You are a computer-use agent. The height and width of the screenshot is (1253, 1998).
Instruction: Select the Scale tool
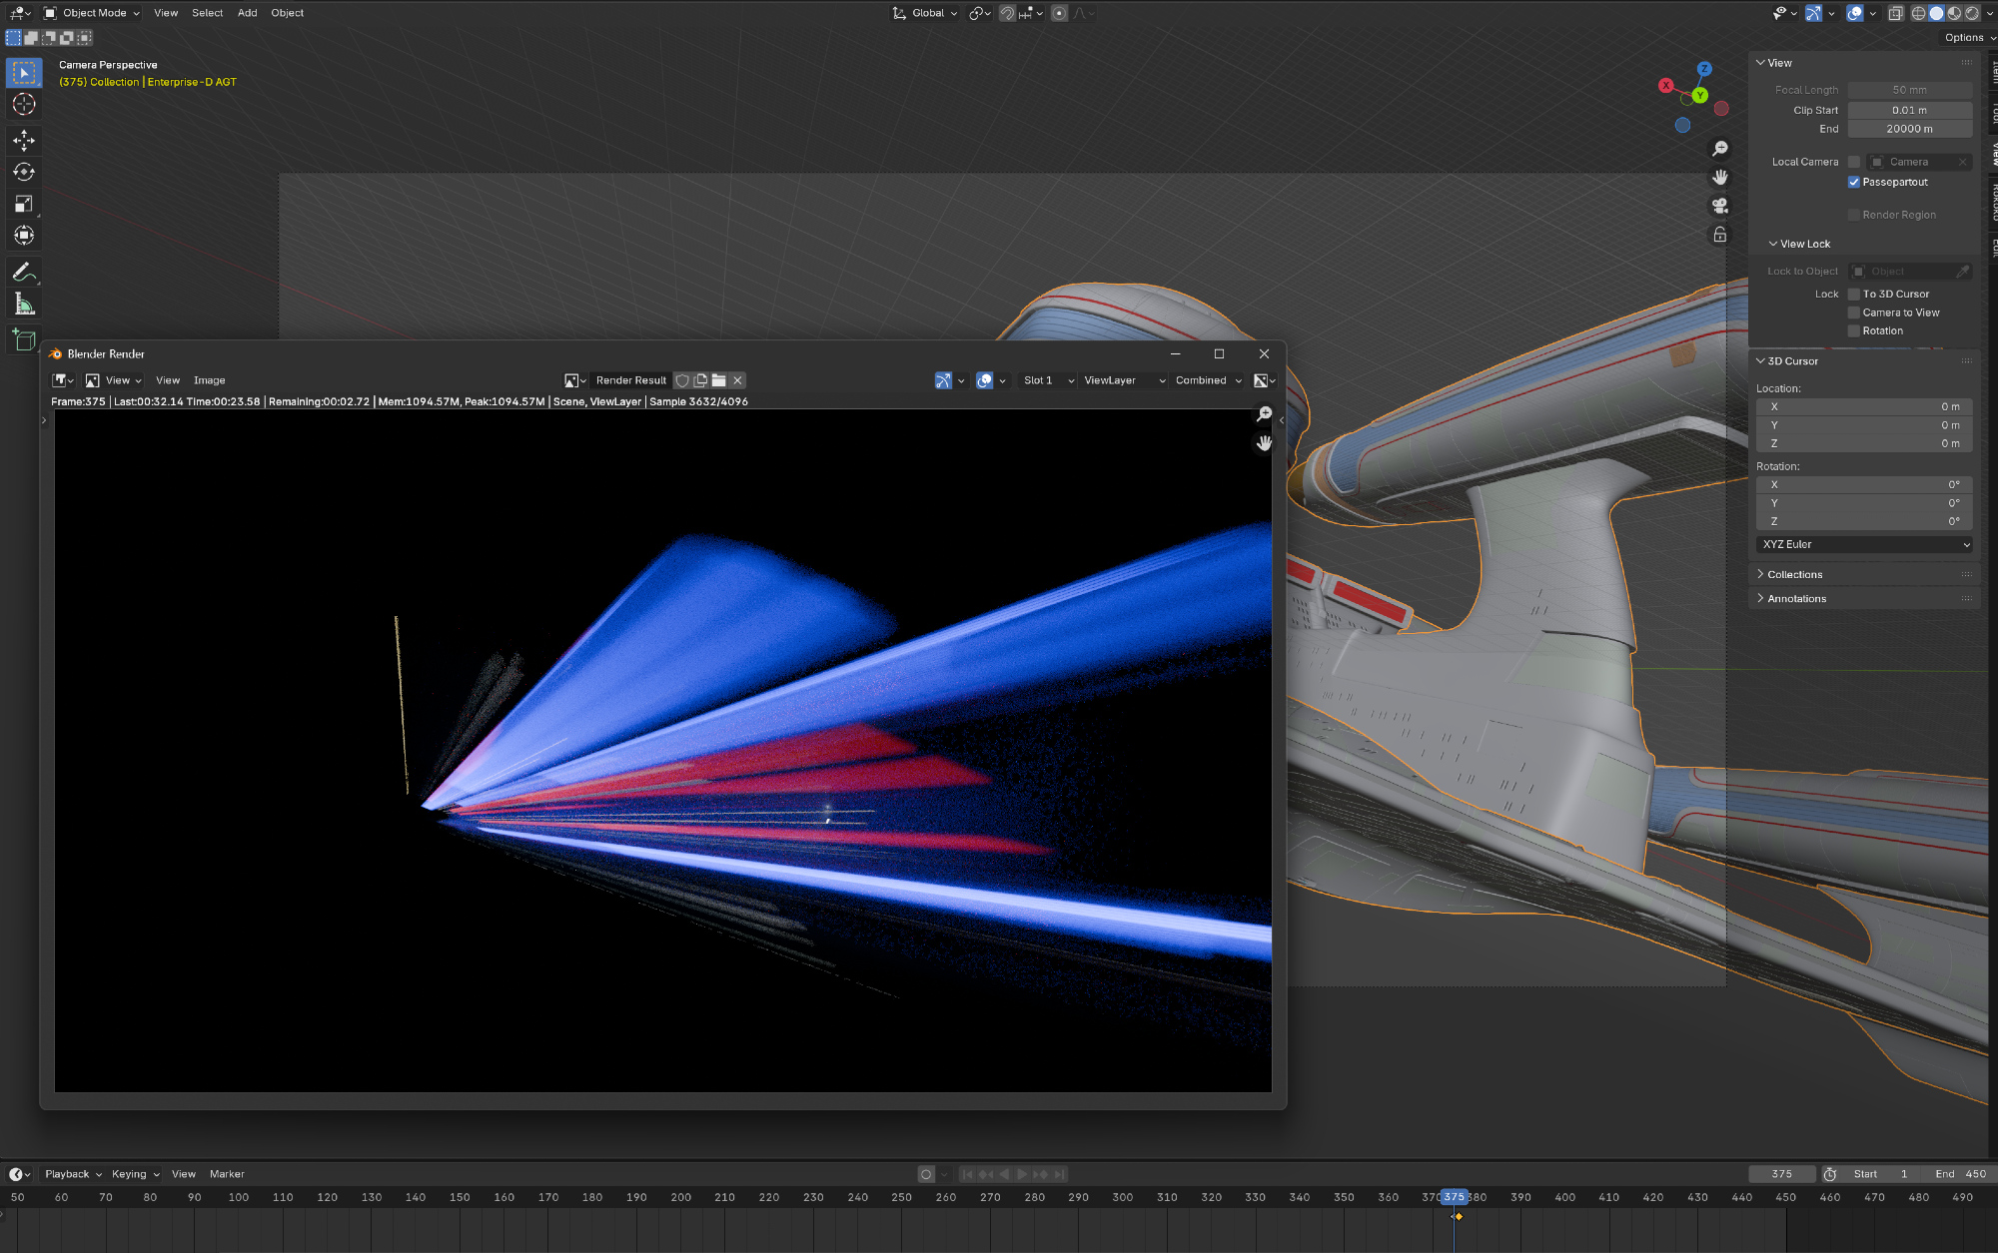tap(24, 204)
